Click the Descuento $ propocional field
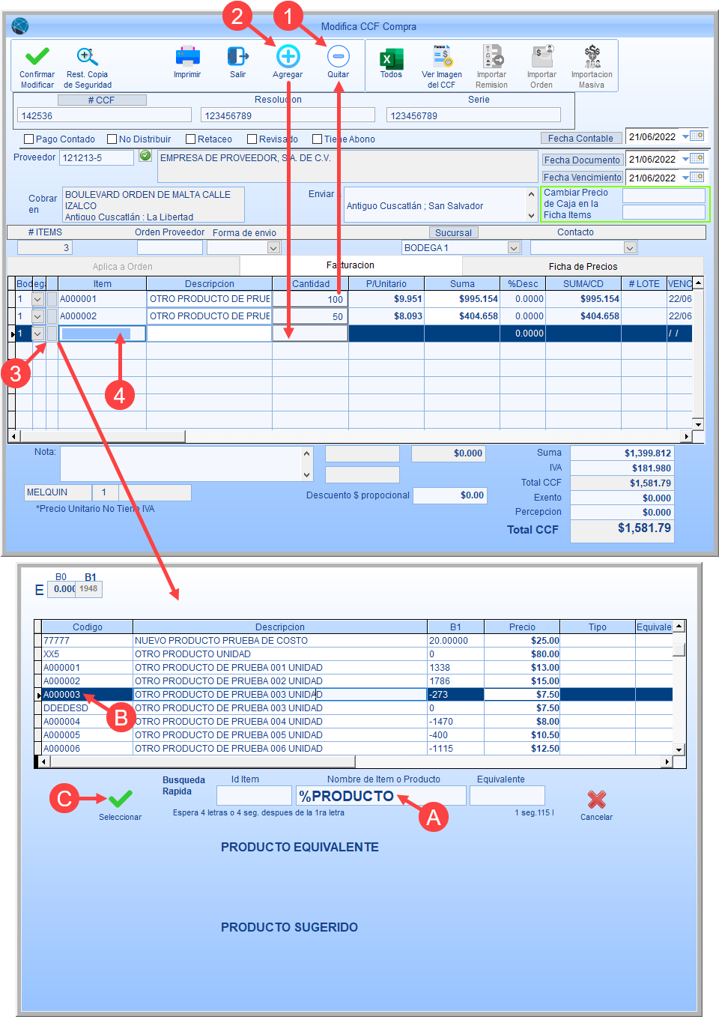This screenshot has width=719, height=1017. pyautogui.click(x=449, y=495)
